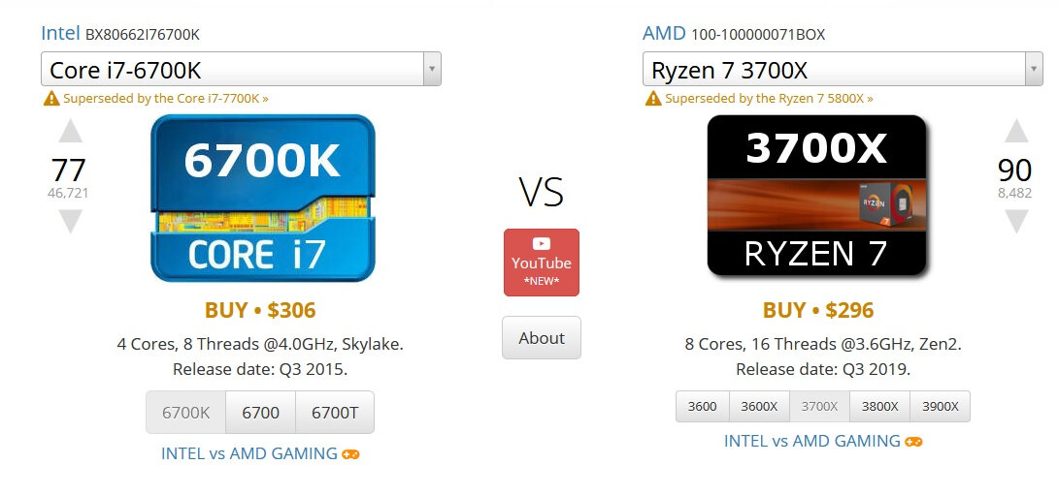Follow the superseded by Core i7-7700K link
The width and height of the screenshot is (1058, 496).
click(x=166, y=99)
